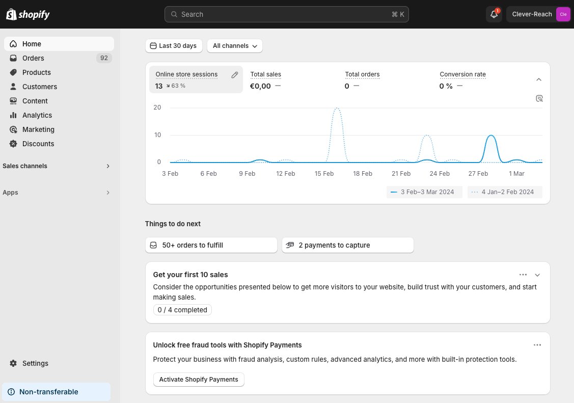Open Analytics from the sidebar
574x403 pixels.
click(37, 115)
